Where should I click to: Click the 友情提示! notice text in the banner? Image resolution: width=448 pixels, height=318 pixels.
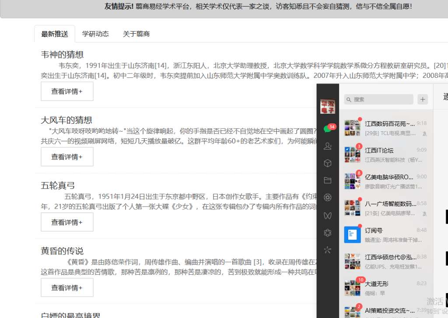(119, 6)
